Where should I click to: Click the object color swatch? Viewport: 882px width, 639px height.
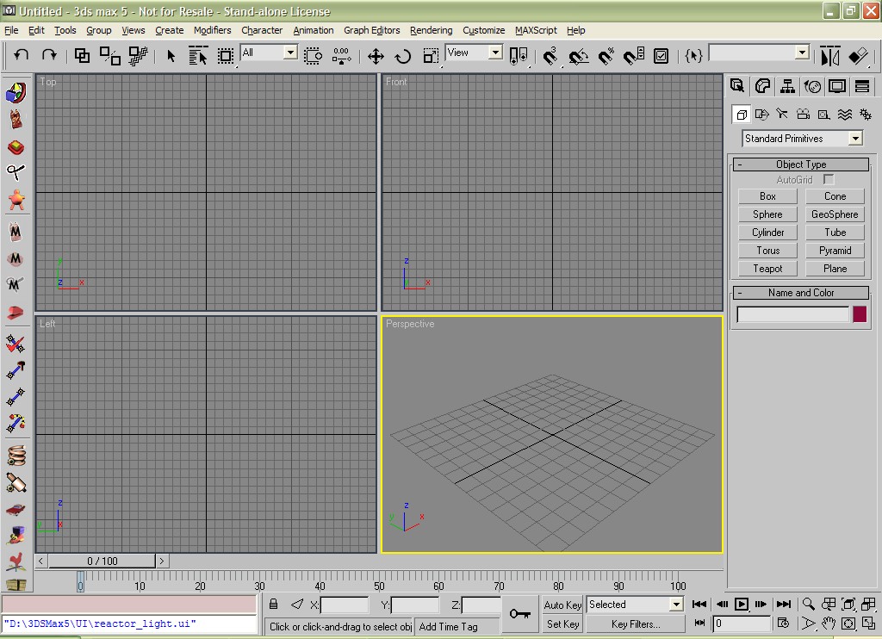[x=860, y=313]
